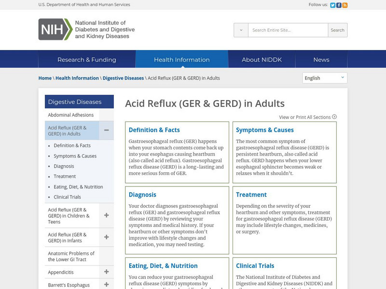Click inside the Search Entire Site field
Viewport: 386px width, 289px height.
tap(285, 30)
